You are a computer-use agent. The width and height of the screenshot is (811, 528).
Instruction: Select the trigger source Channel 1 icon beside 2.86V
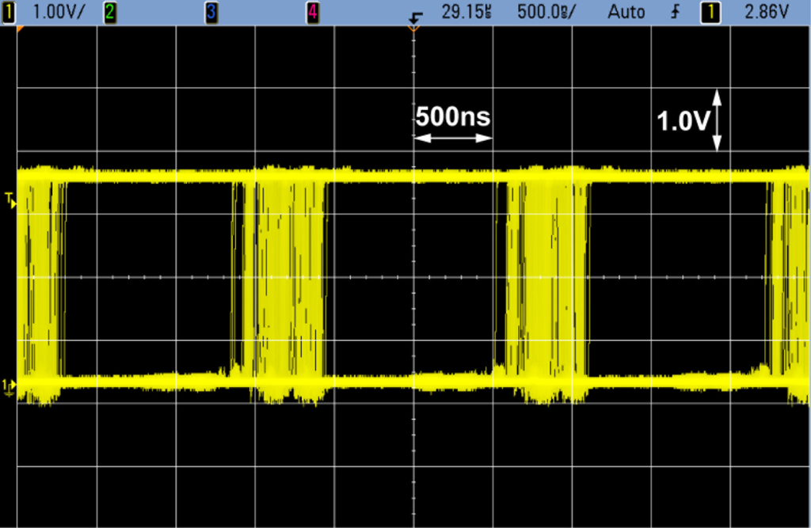[711, 12]
